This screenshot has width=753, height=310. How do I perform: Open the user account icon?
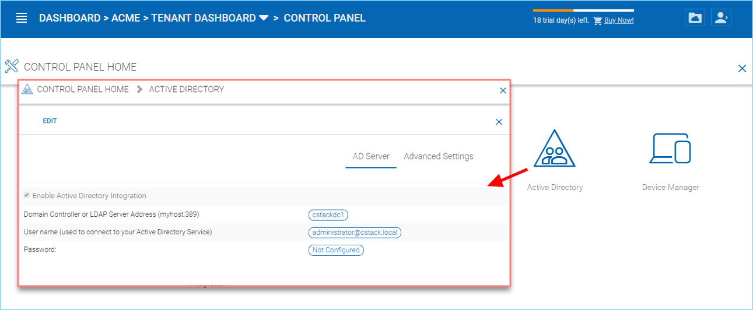pos(721,18)
